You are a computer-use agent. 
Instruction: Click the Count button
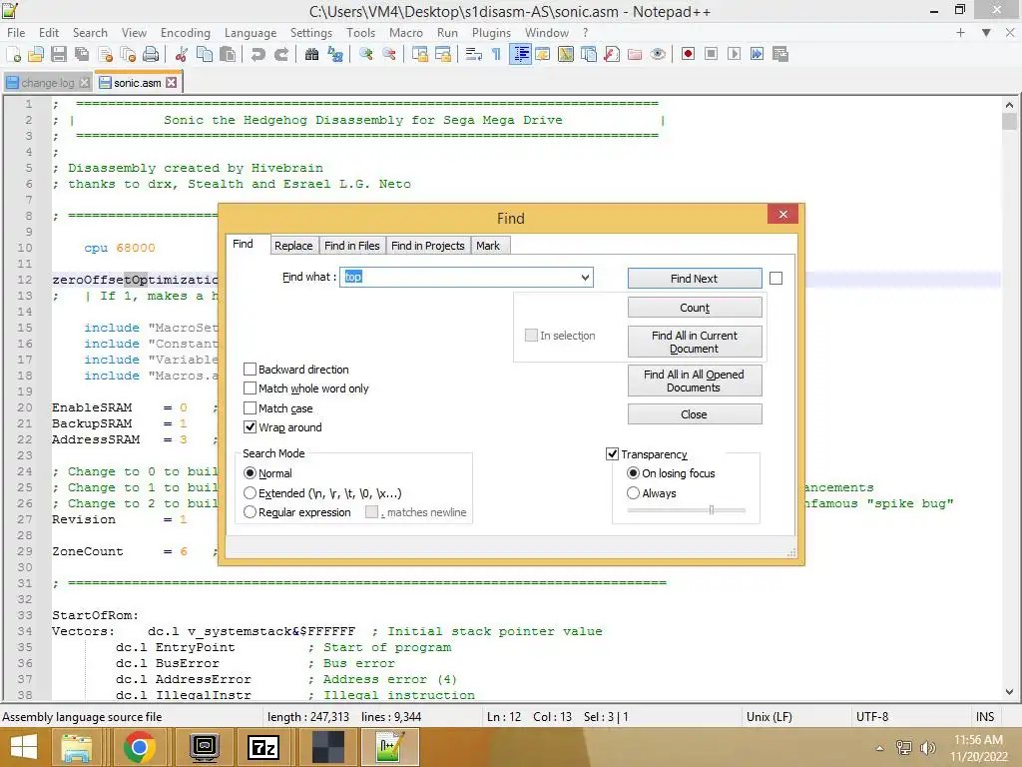click(x=695, y=308)
